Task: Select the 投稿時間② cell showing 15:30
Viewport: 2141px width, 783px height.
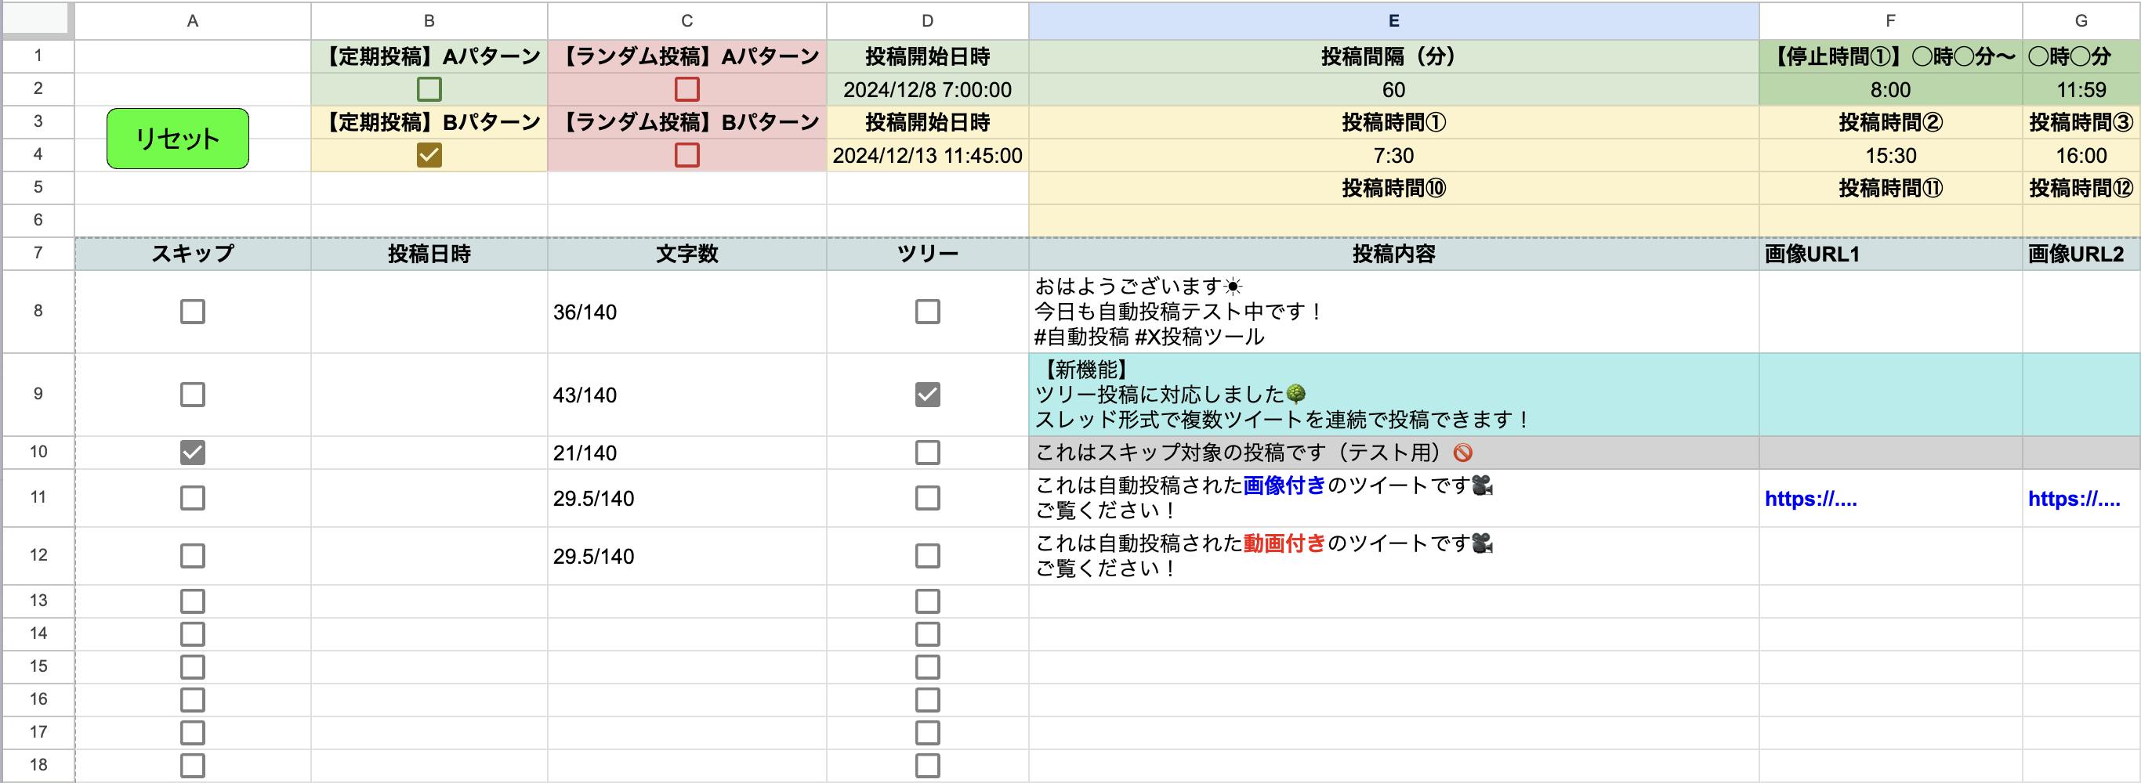Action: [x=1890, y=155]
